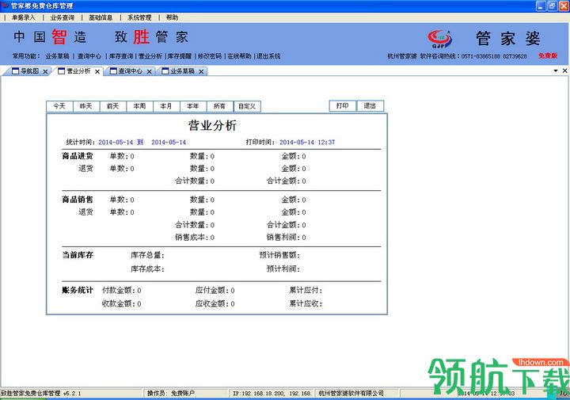
Task: Click the 修改密码 shortcut link
Action: pos(209,56)
